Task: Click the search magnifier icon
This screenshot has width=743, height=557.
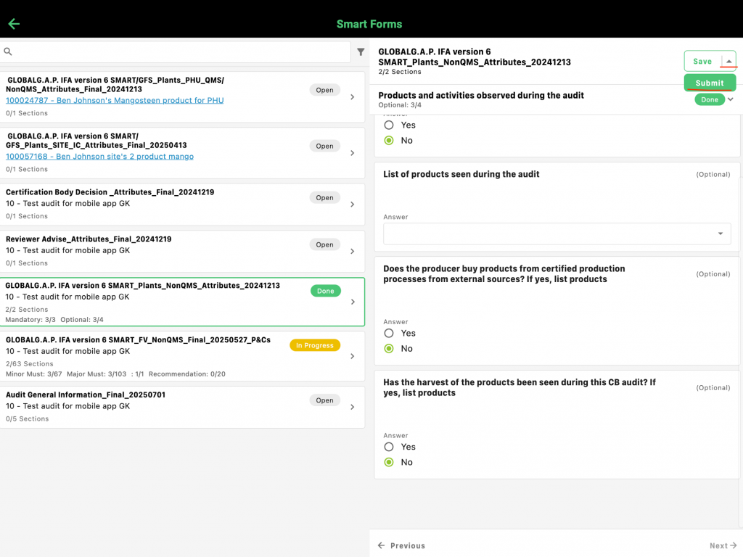Action: [8, 51]
